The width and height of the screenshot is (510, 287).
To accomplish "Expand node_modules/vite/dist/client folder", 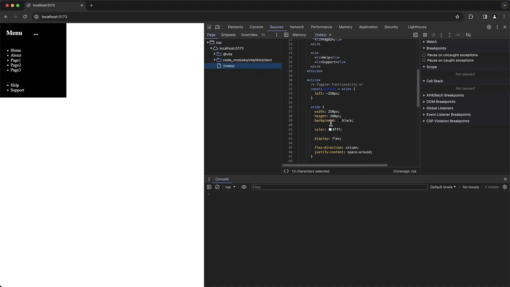I will coord(215,60).
